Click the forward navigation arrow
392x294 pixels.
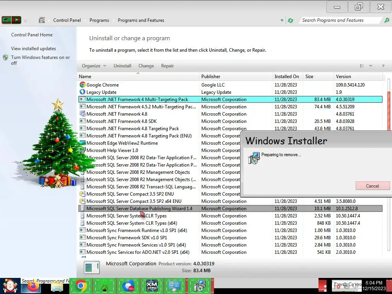(x=16, y=20)
